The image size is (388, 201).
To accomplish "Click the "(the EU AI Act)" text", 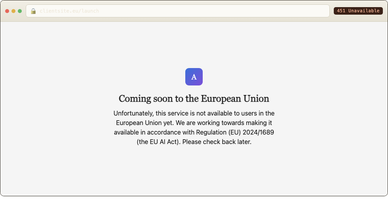I will (159, 142).
